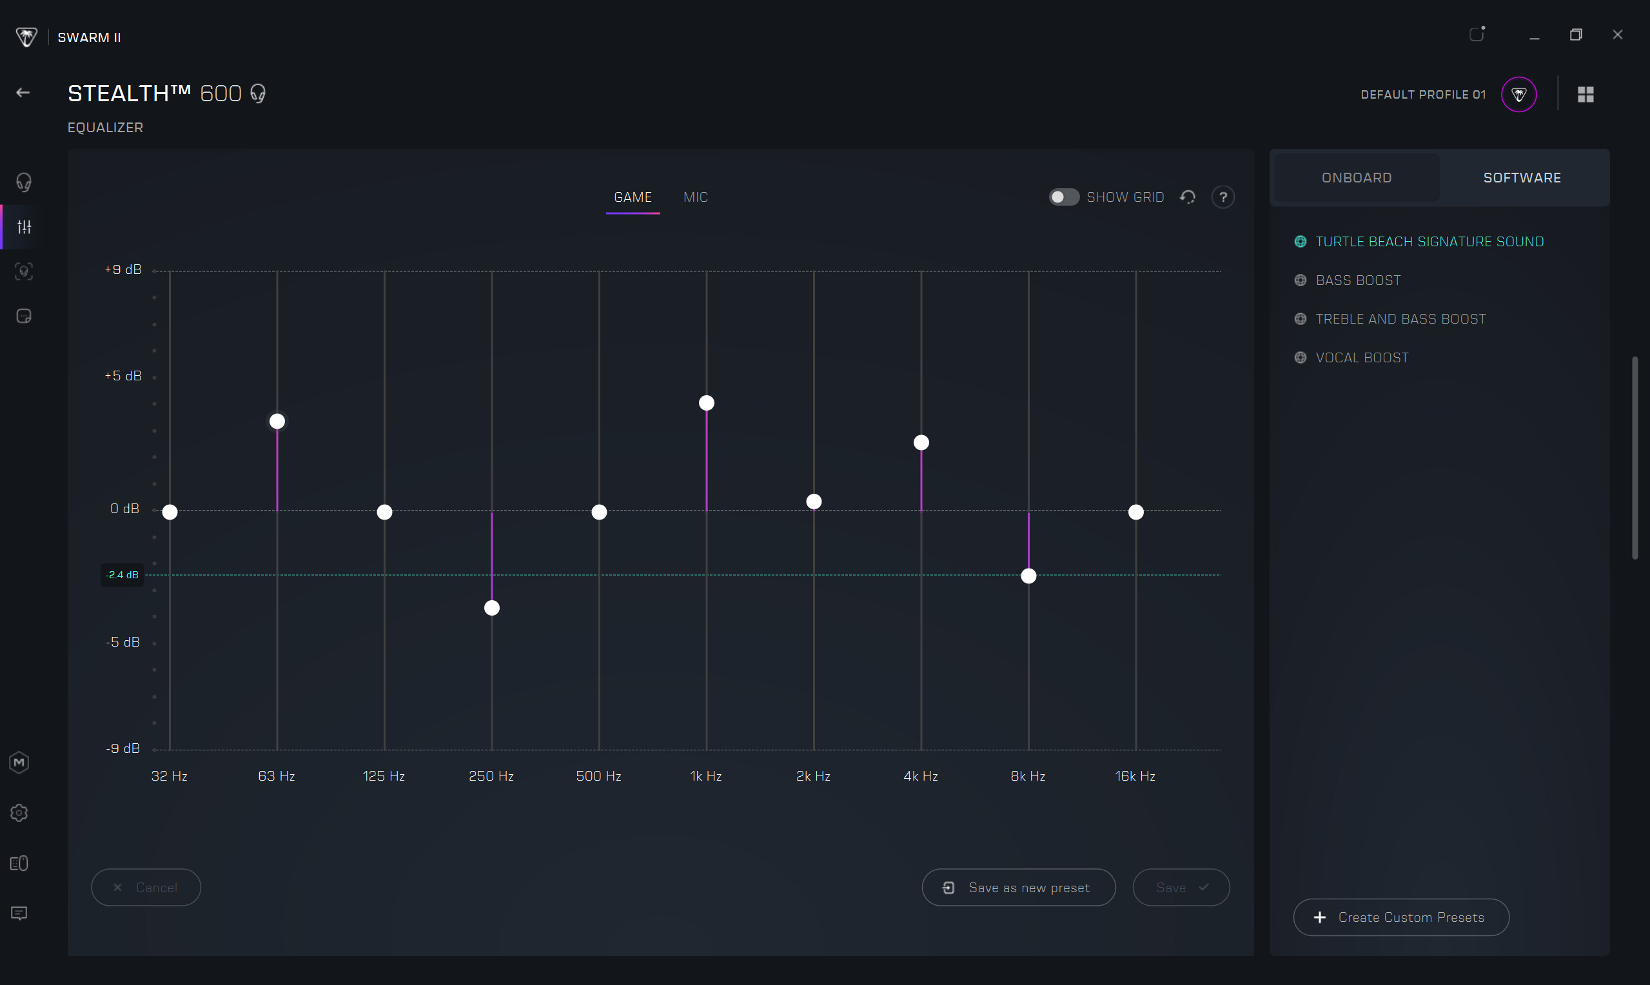Image resolution: width=1650 pixels, height=985 pixels.
Task: Click the -2.4 dB value indicator
Action: click(x=122, y=575)
